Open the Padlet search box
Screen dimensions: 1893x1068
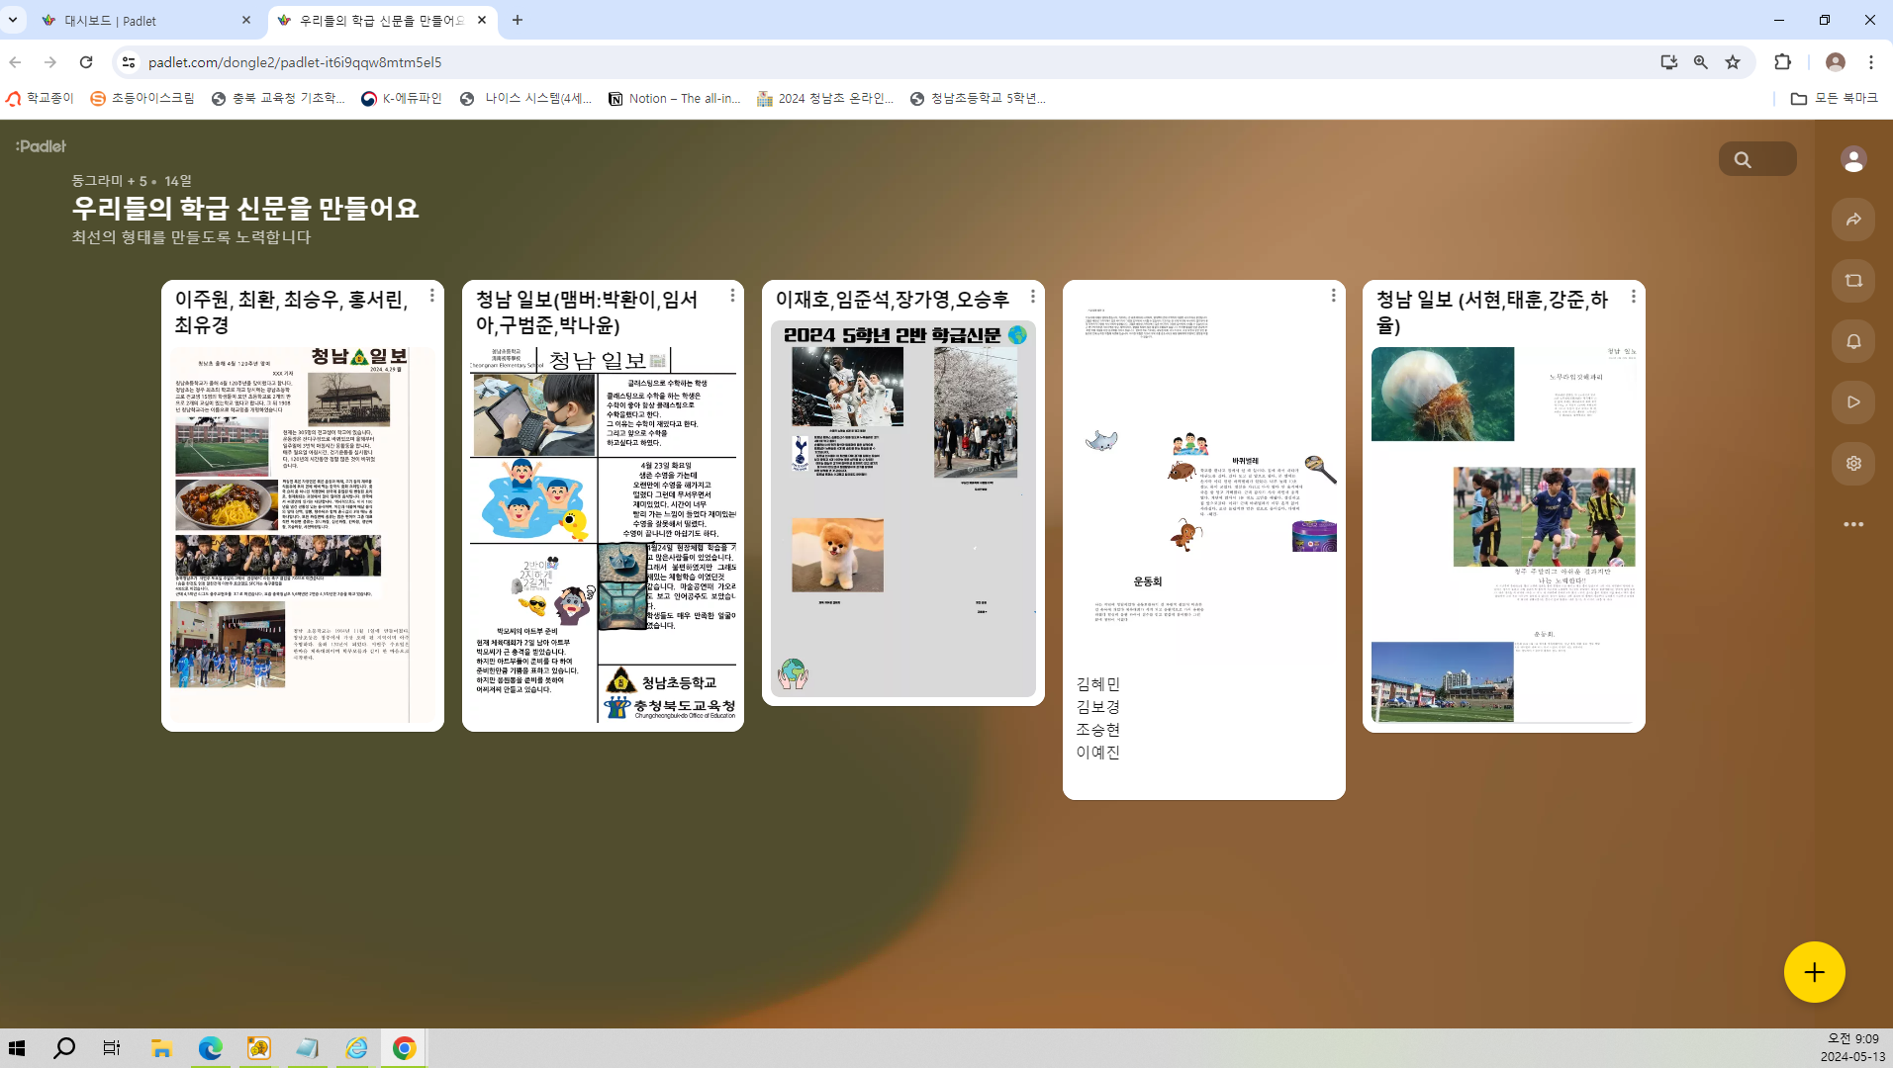1757,159
